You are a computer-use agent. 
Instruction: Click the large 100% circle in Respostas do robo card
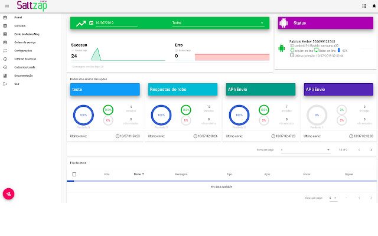tap(161, 115)
